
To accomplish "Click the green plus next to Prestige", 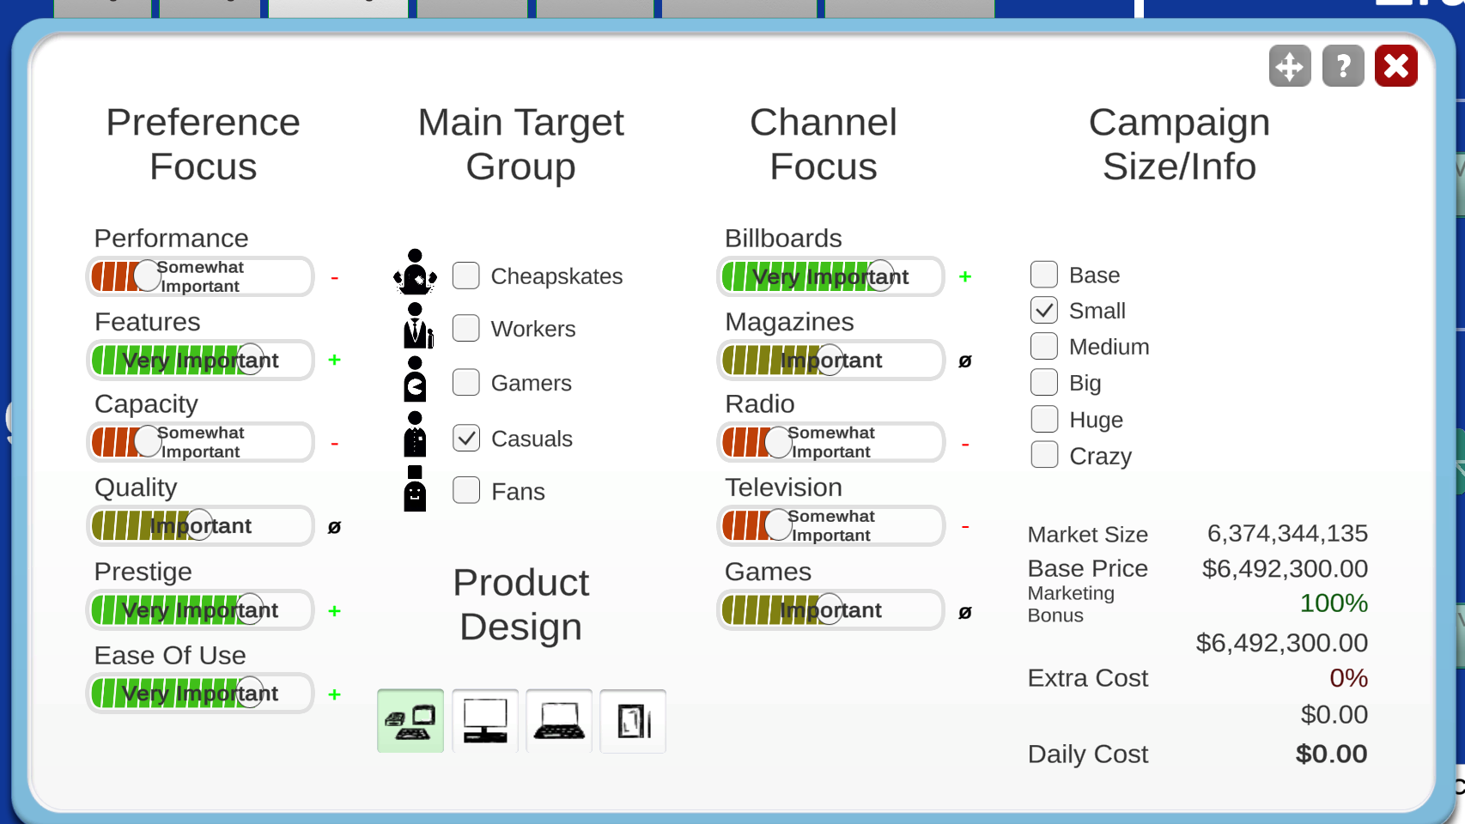I will [335, 610].
